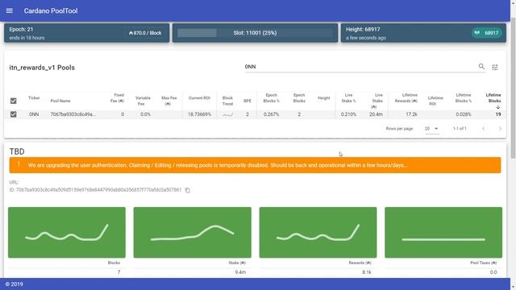Toggle the 0NN row checkbox
The image size is (516, 290).
pyautogui.click(x=14, y=114)
